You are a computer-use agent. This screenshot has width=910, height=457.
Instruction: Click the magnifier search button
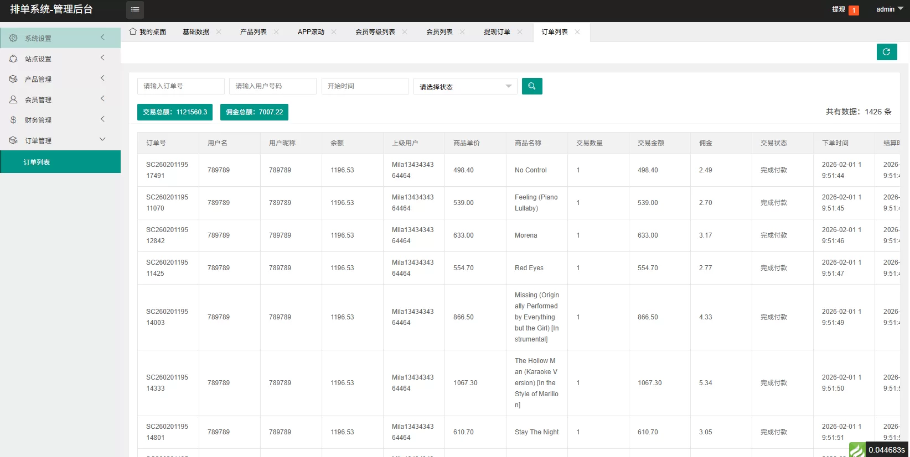click(x=531, y=86)
